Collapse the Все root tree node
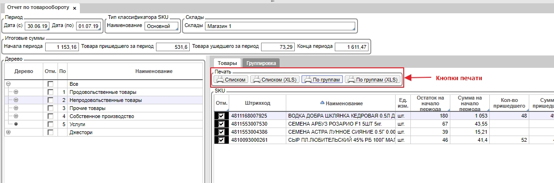 tap(9, 84)
